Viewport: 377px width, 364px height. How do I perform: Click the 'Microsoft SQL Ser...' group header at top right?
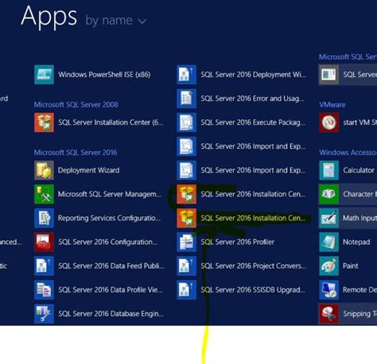pyautogui.click(x=348, y=57)
